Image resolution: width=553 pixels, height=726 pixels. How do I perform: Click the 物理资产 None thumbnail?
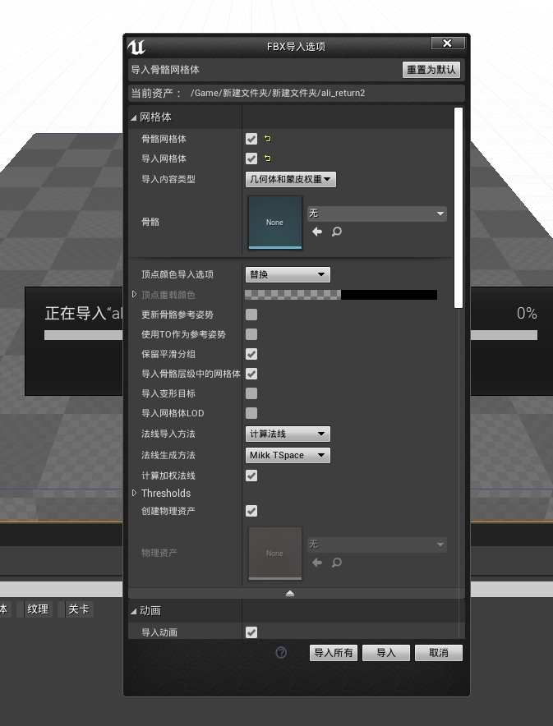(275, 554)
